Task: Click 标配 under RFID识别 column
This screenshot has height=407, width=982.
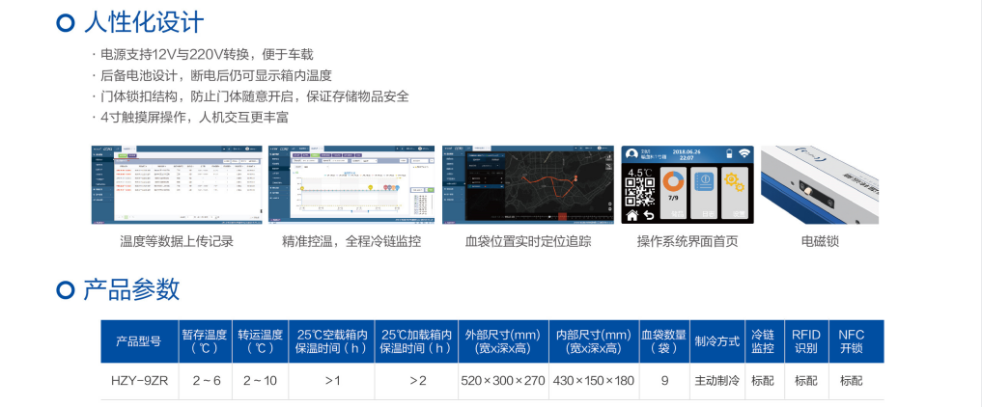Action: [806, 380]
